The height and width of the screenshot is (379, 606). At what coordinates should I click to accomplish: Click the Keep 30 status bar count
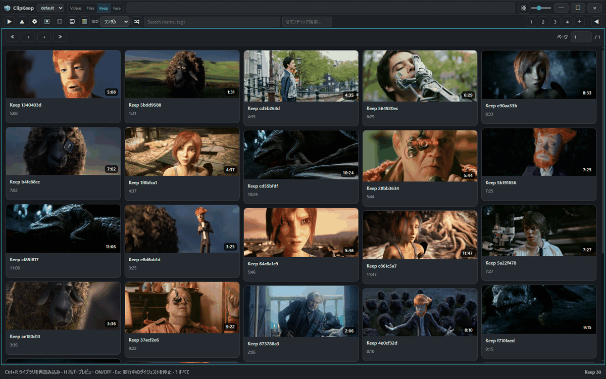tap(592, 372)
